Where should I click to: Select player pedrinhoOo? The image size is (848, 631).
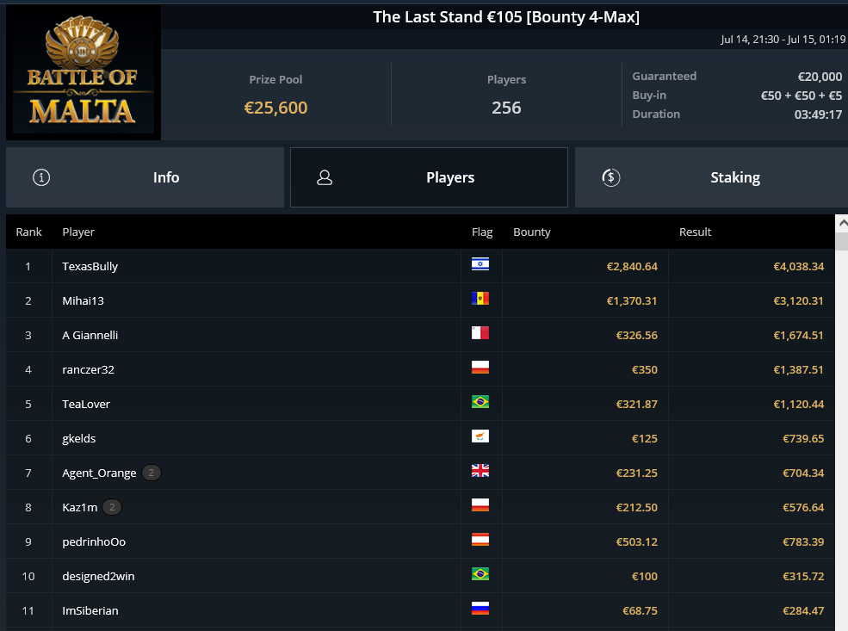[94, 541]
